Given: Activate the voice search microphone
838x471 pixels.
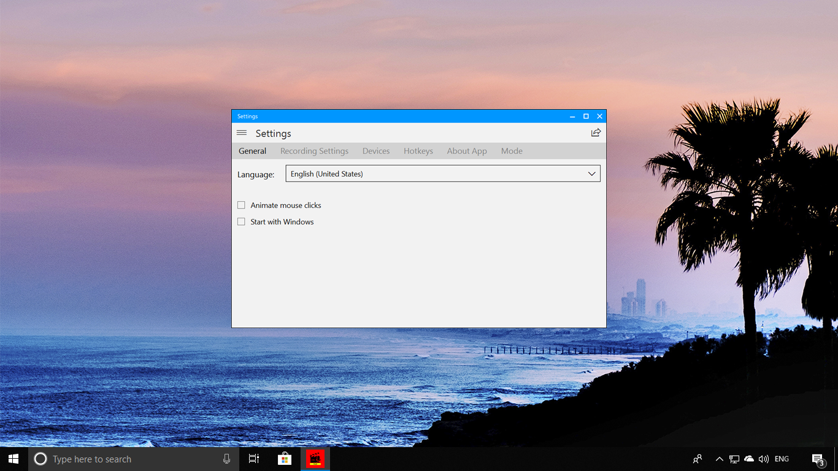Looking at the screenshot, I should point(226,459).
